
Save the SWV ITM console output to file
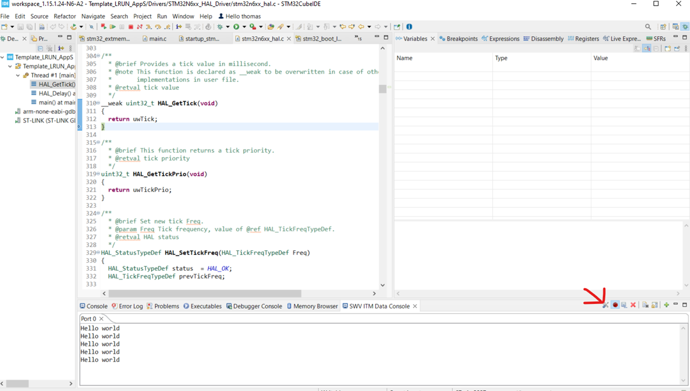click(x=624, y=305)
